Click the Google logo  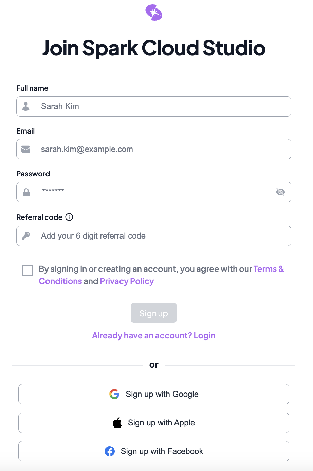click(114, 394)
